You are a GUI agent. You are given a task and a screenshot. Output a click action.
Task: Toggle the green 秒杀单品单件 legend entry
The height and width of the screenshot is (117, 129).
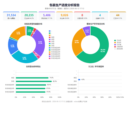pyautogui.click(x=54, y=50)
